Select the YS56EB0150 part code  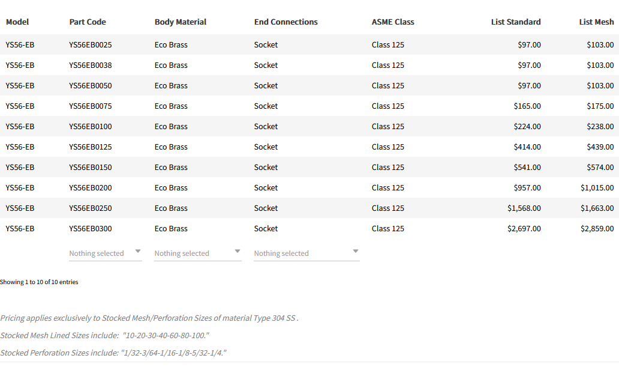pyautogui.click(x=91, y=168)
